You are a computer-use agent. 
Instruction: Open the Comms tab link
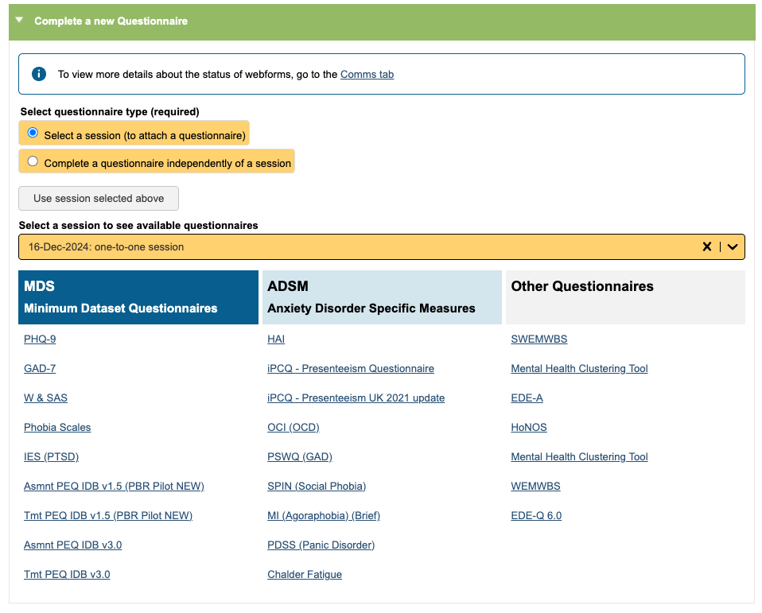point(367,75)
